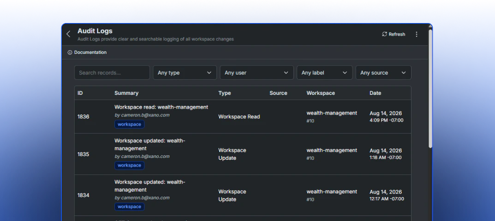This screenshot has height=221, width=495.
Task: Click wealth-management workspace in row 1834
Action: point(332,192)
